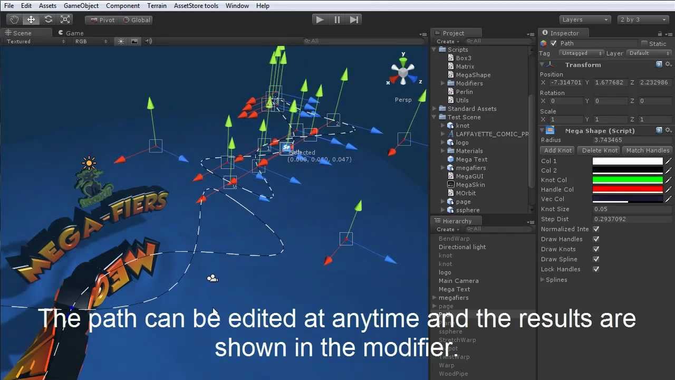Toggle scene lighting with the sun icon

pos(121,41)
